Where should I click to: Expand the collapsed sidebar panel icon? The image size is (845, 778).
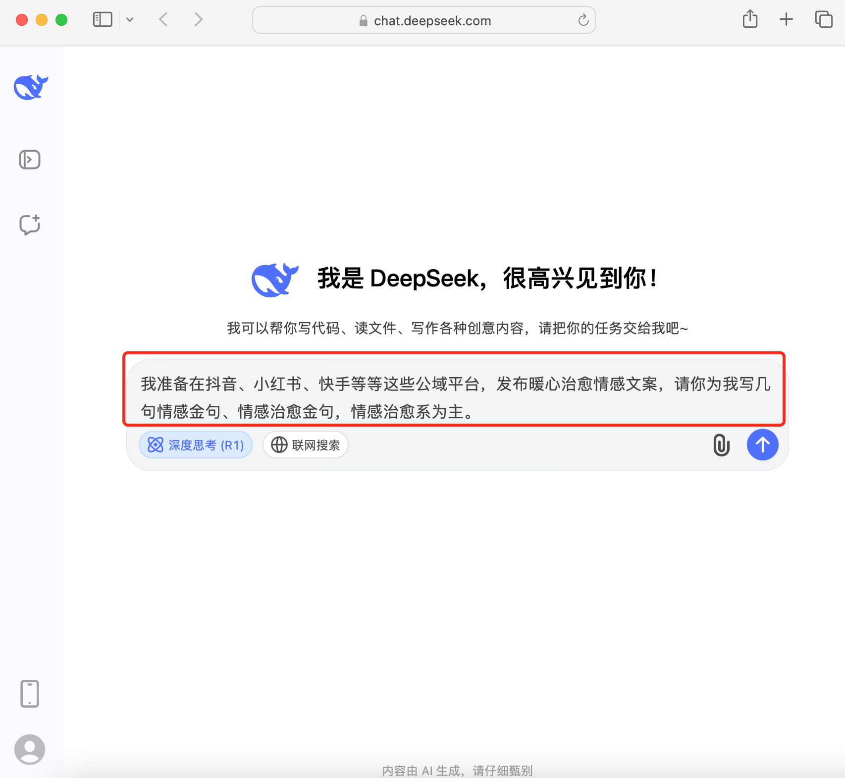pyautogui.click(x=30, y=160)
